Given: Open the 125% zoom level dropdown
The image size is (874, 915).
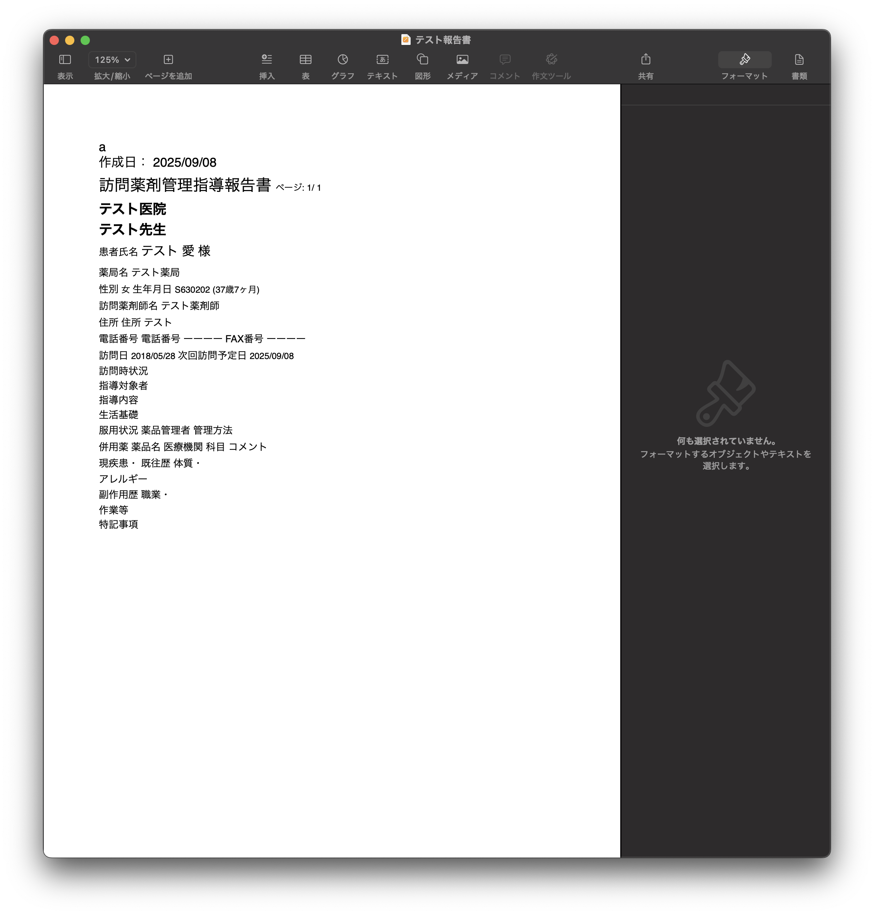Looking at the screenshot, I should (x=111, y=60).
